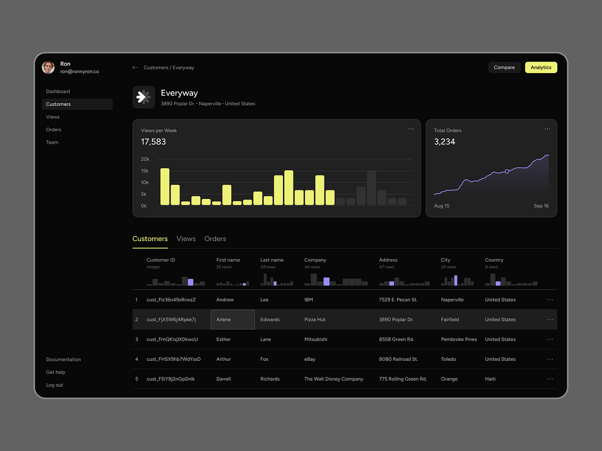The width and height of the screenshot is (602, 451).
Task: Open the Documentation link
Action: (x=63, y=360)
